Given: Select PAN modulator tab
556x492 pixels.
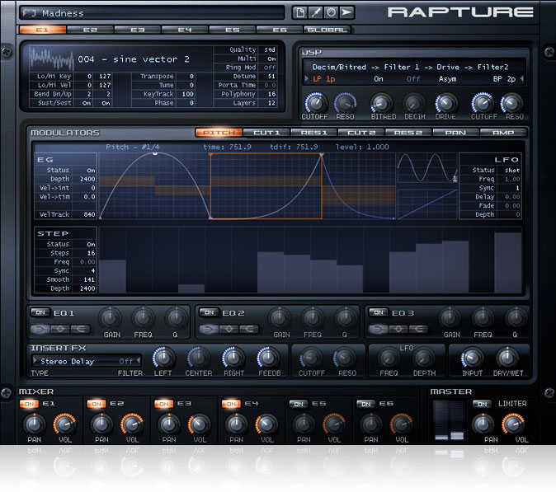Looking at the screenshot, I should [455, 133].
